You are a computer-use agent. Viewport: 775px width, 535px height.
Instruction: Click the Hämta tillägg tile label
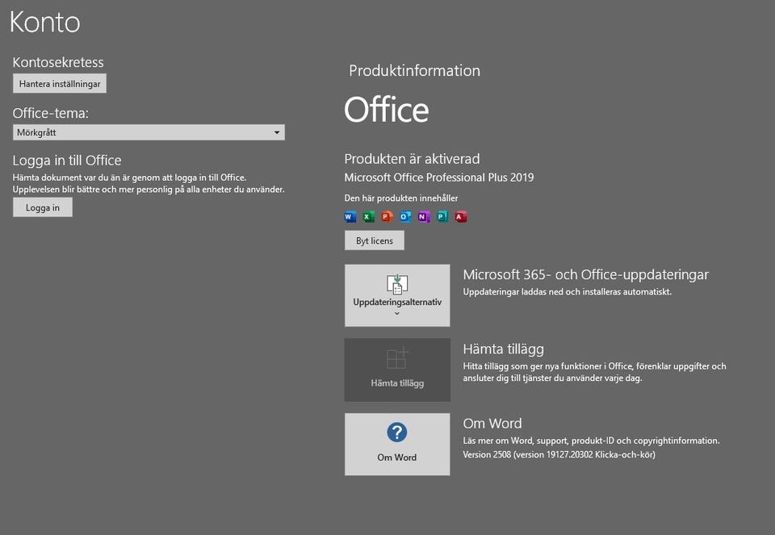point(397,382)
